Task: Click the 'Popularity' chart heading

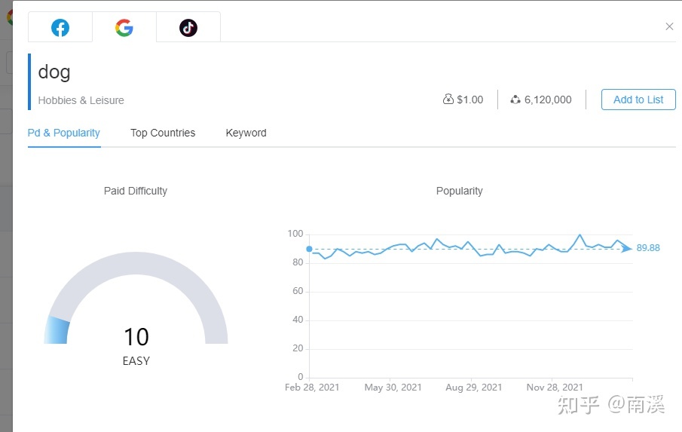Action: pyautogui.click(x=459, y=191)
